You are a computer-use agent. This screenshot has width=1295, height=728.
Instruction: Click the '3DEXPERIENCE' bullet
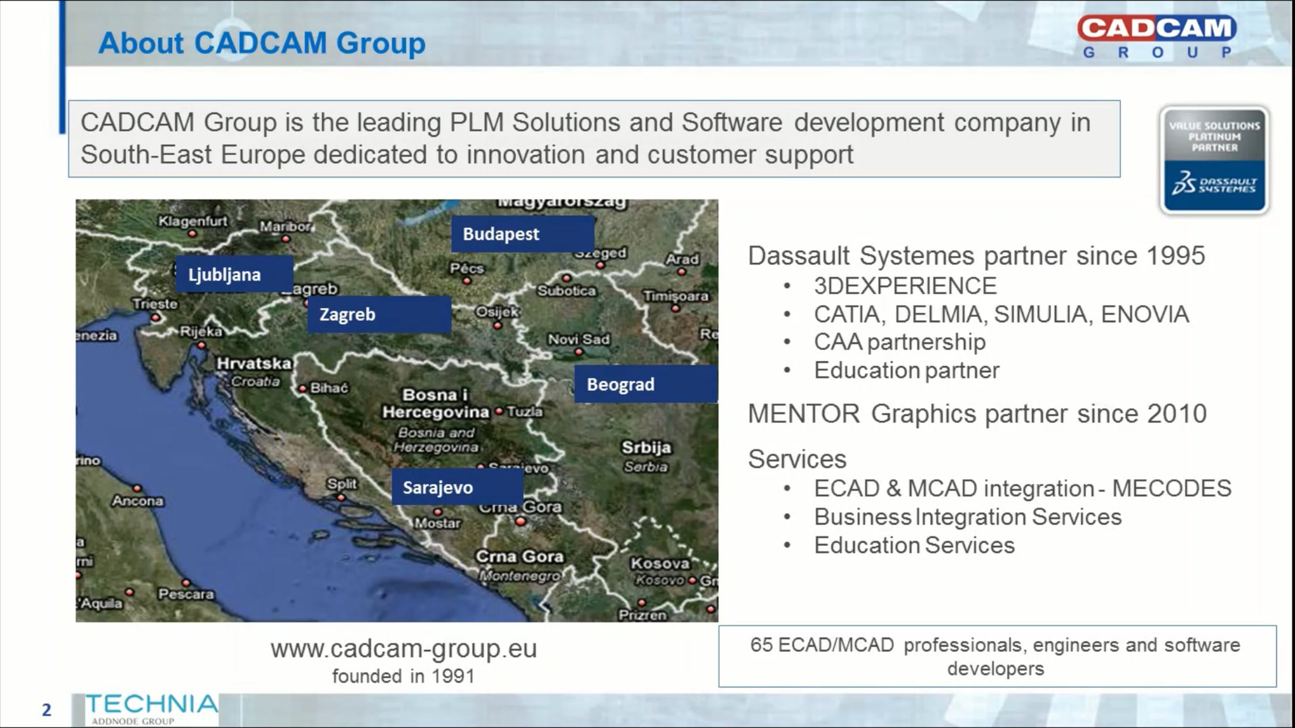tap(905, 286)
